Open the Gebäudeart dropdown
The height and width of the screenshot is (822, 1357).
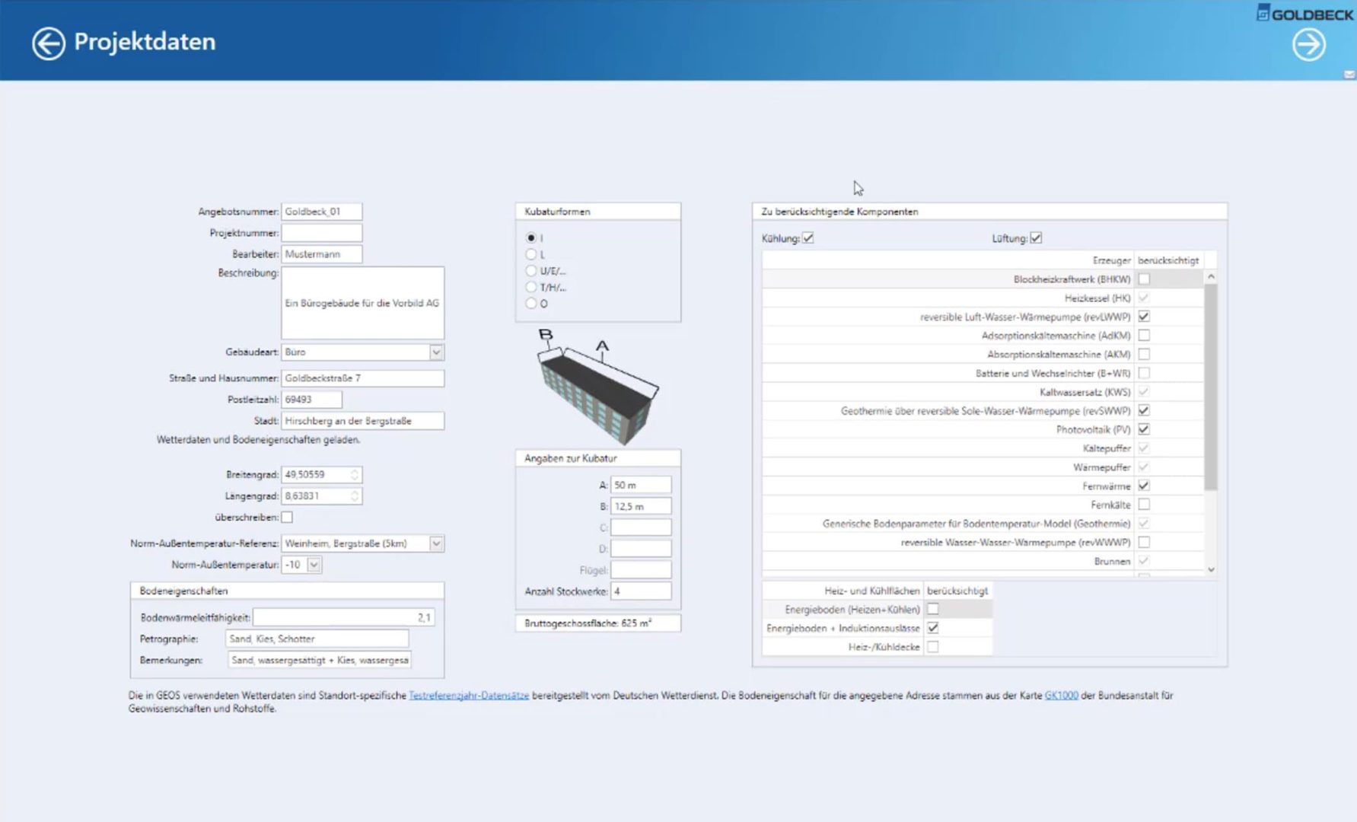[436, 352]
